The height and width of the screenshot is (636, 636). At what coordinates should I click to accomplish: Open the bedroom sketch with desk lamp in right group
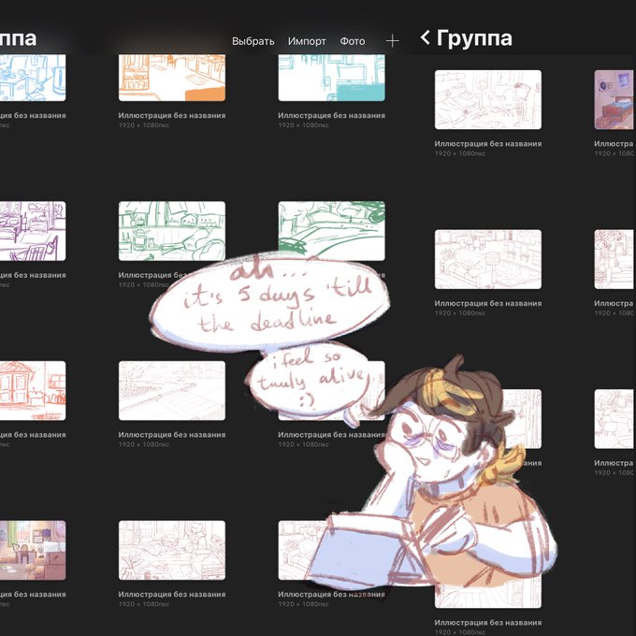pos(488,100)
